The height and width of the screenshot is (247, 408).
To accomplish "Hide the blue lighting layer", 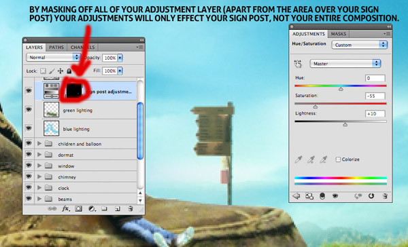I will click(29, 128).
